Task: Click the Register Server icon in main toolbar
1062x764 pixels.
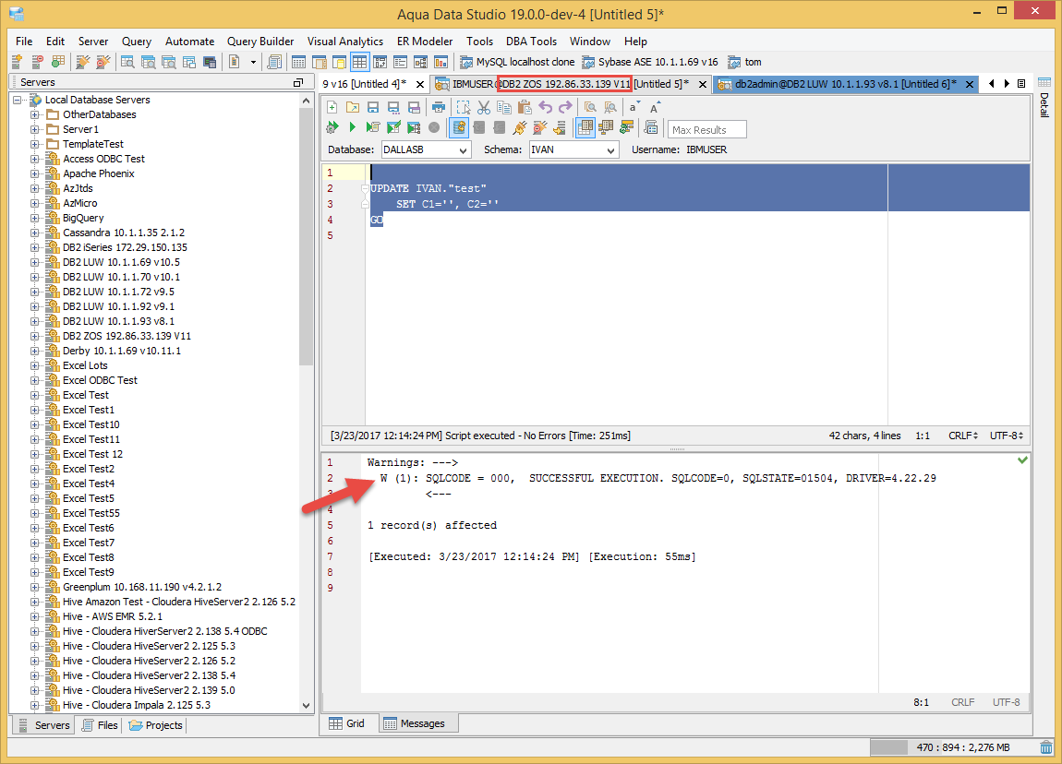Action: pos(18,62)
